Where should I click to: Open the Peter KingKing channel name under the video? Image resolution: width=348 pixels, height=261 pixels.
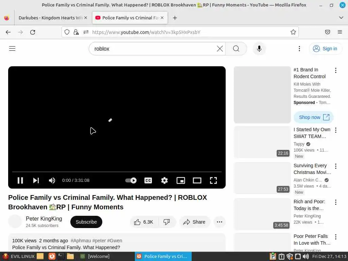[44, 219]
